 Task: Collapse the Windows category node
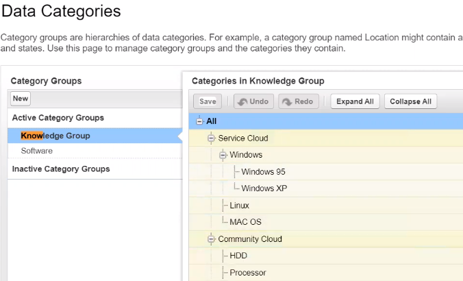223,155
